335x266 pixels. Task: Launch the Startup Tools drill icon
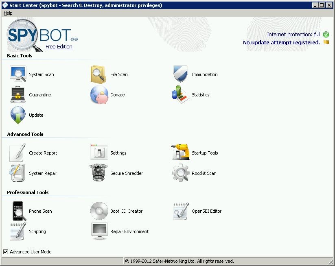point(181,152)
